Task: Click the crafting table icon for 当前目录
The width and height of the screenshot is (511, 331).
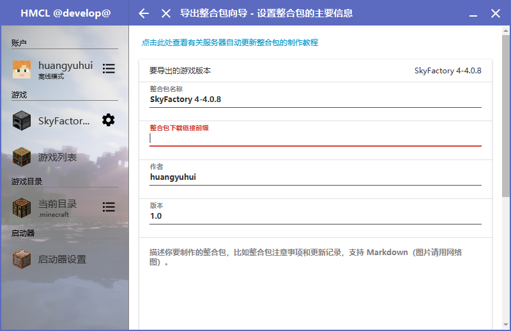Action: pyautogui.click(x=22, y=207)
